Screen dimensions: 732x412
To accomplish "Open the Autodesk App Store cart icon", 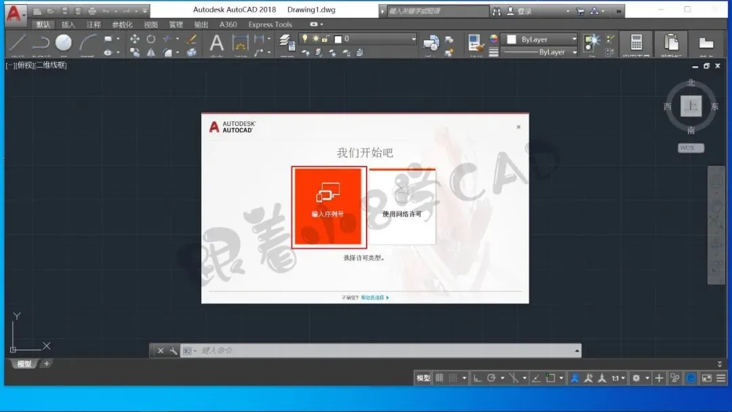I will click(x=580, y=12).
